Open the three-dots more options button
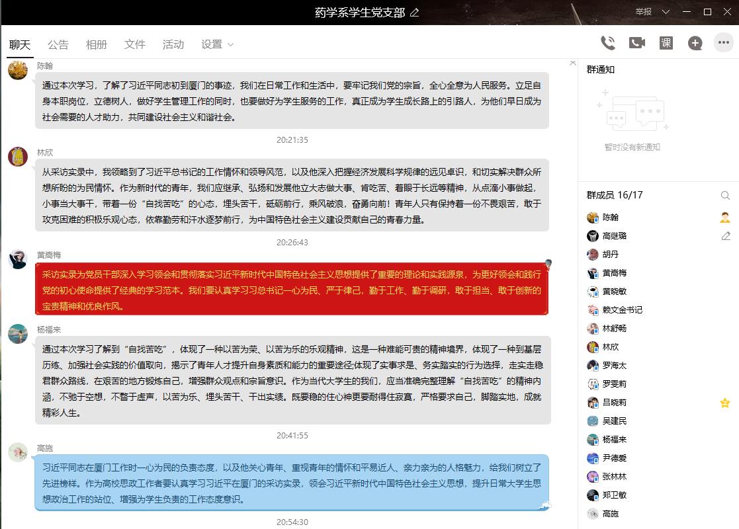The image size is (739, 529). coord(723,43)
